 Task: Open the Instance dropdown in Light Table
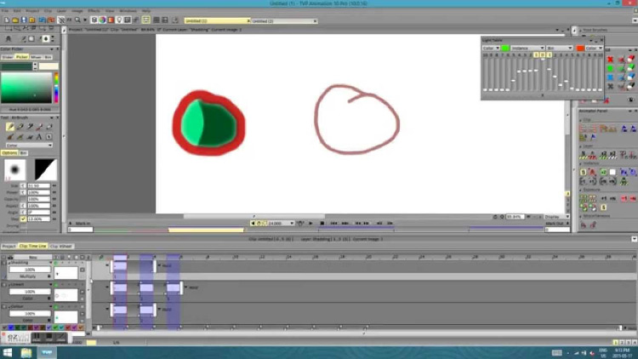click(x=527, y=48)
